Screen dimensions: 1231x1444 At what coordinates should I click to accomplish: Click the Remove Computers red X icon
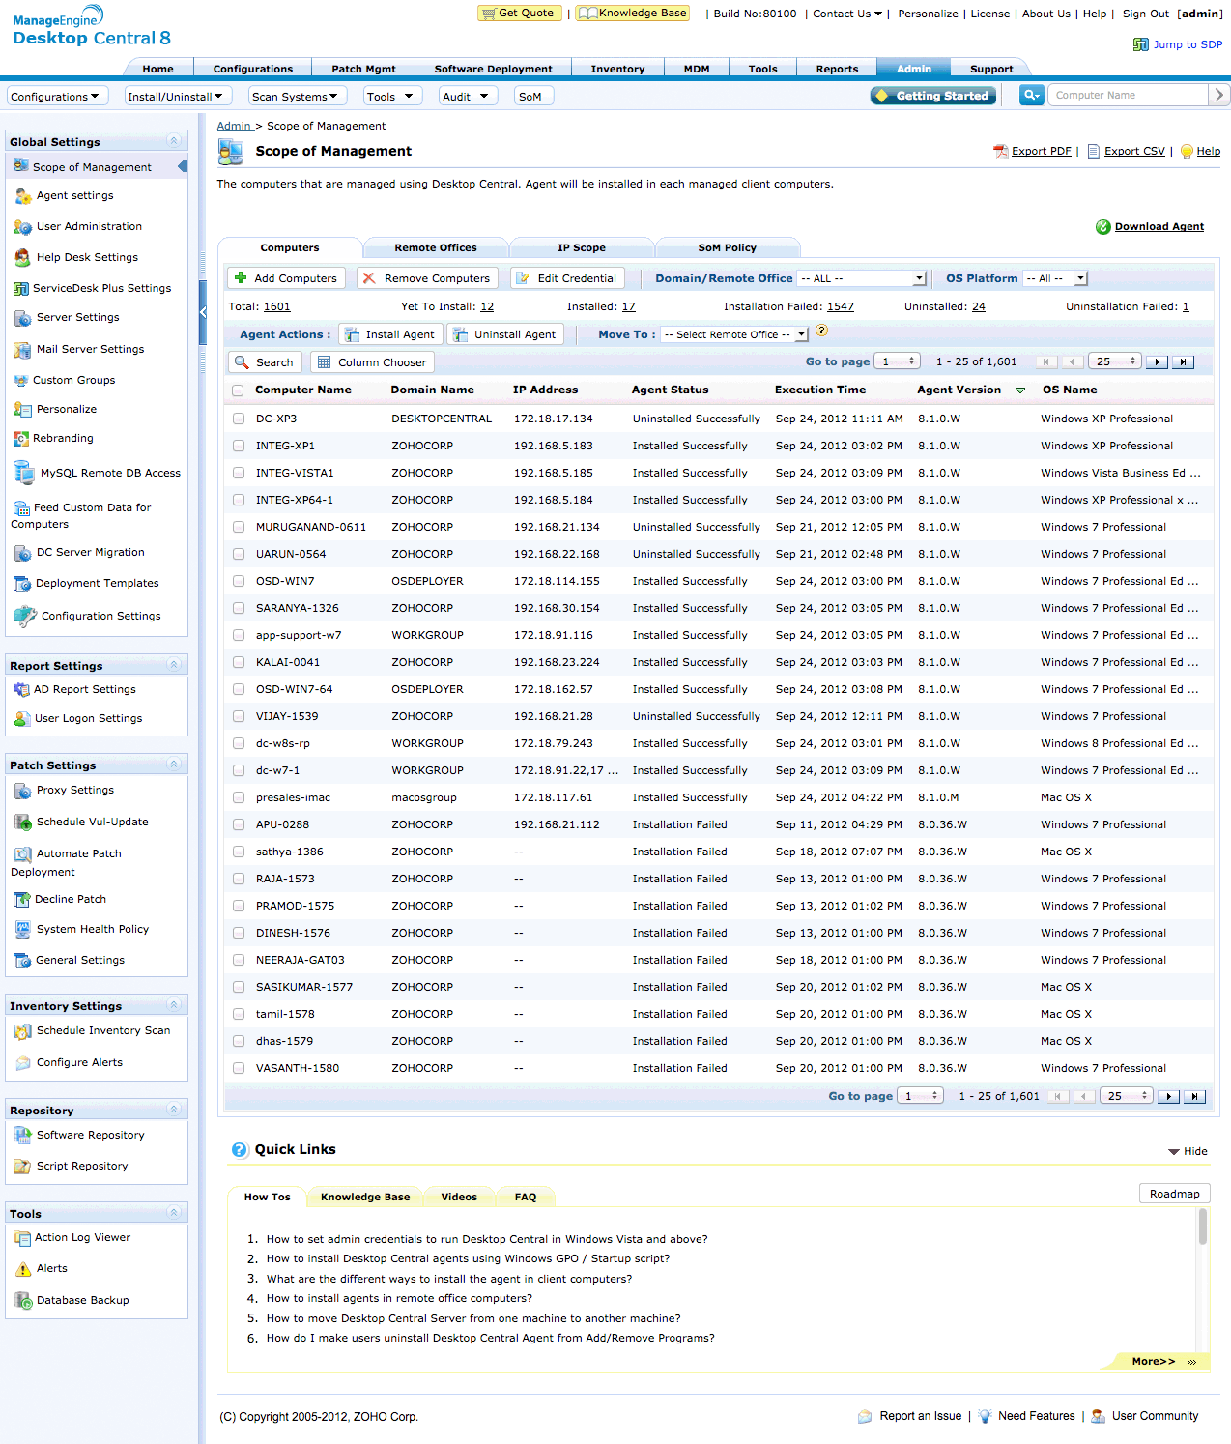pos(369,278)
